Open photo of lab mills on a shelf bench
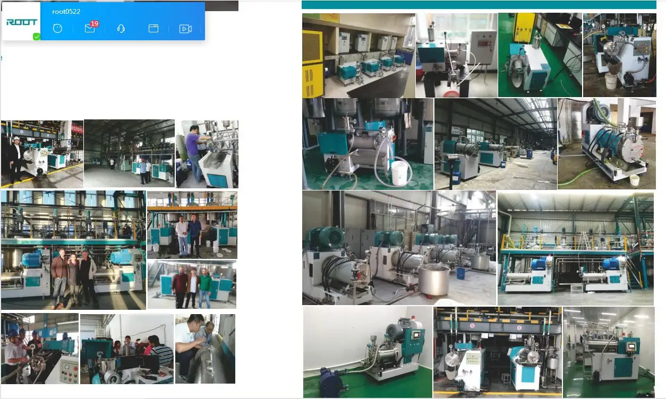This screenshot has height=399, width=666. click(358, 55)
